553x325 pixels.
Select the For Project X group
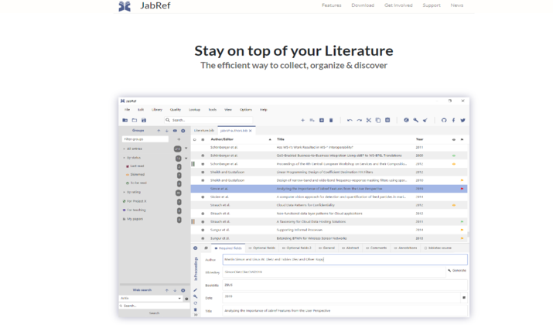tap(136, 201)
